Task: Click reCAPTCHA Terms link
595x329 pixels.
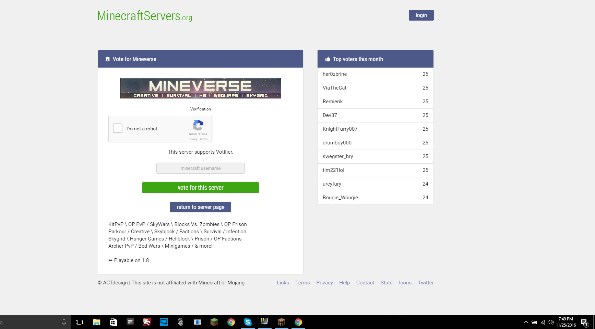Action: [x=204, y=139]
